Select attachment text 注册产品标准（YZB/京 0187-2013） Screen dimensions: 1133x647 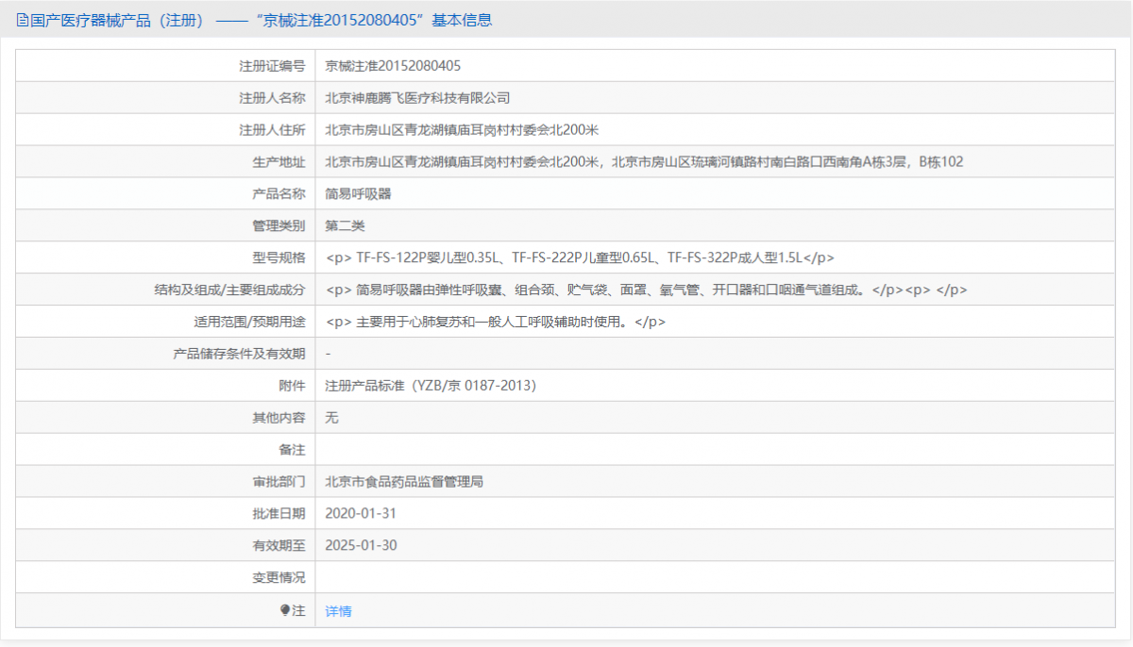click(431, 386)
